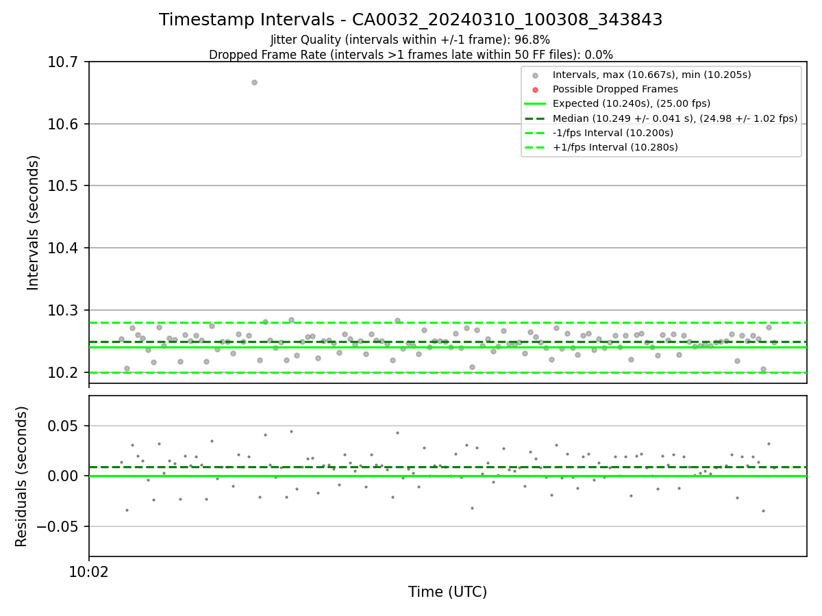Image resolution: width=822 pixels, height=616 pixels.
Task: Click the gray Intervals legend marker
Action: click(x=535, y=75)
